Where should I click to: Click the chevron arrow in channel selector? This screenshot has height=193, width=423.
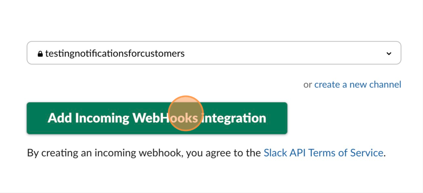click(x=389, y=53)
